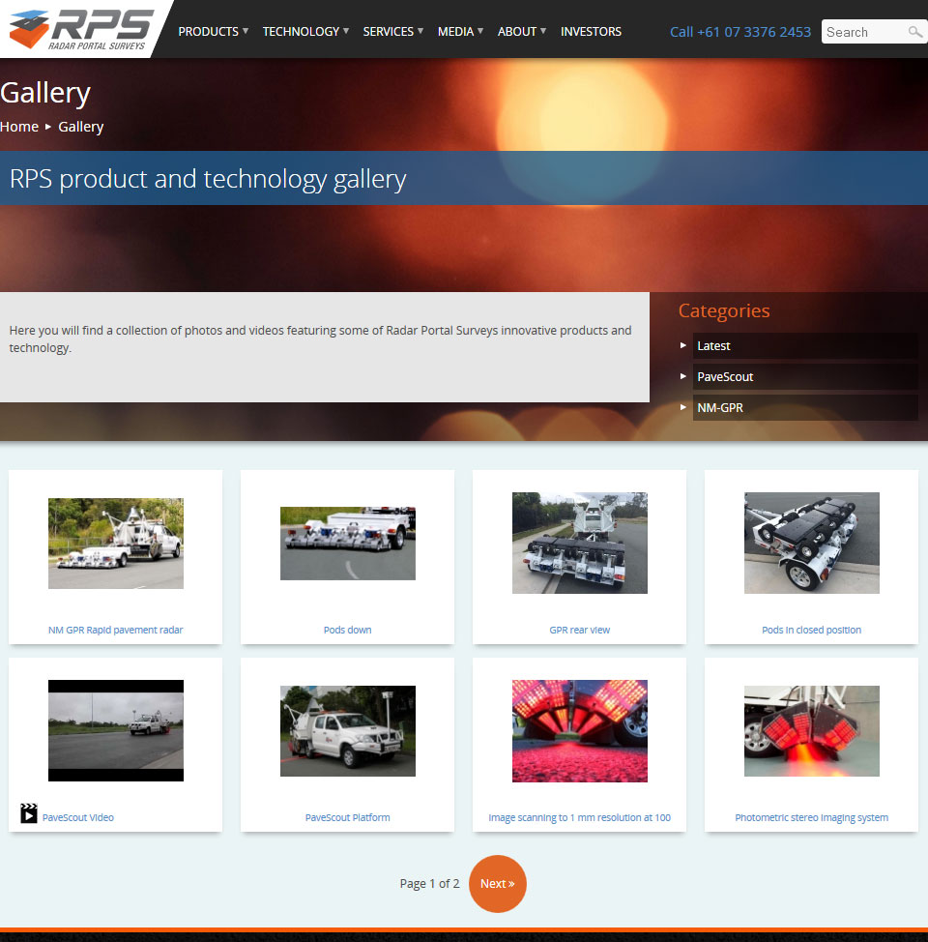Expand the Services dropdown arrow
The height and width of the screenshot is (942, 928).
pyautogui.click(x=420, y=31)
